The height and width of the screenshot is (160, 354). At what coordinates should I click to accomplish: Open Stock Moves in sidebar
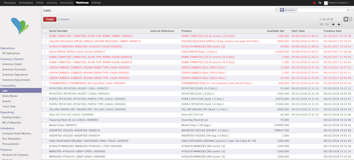[10, 96]
